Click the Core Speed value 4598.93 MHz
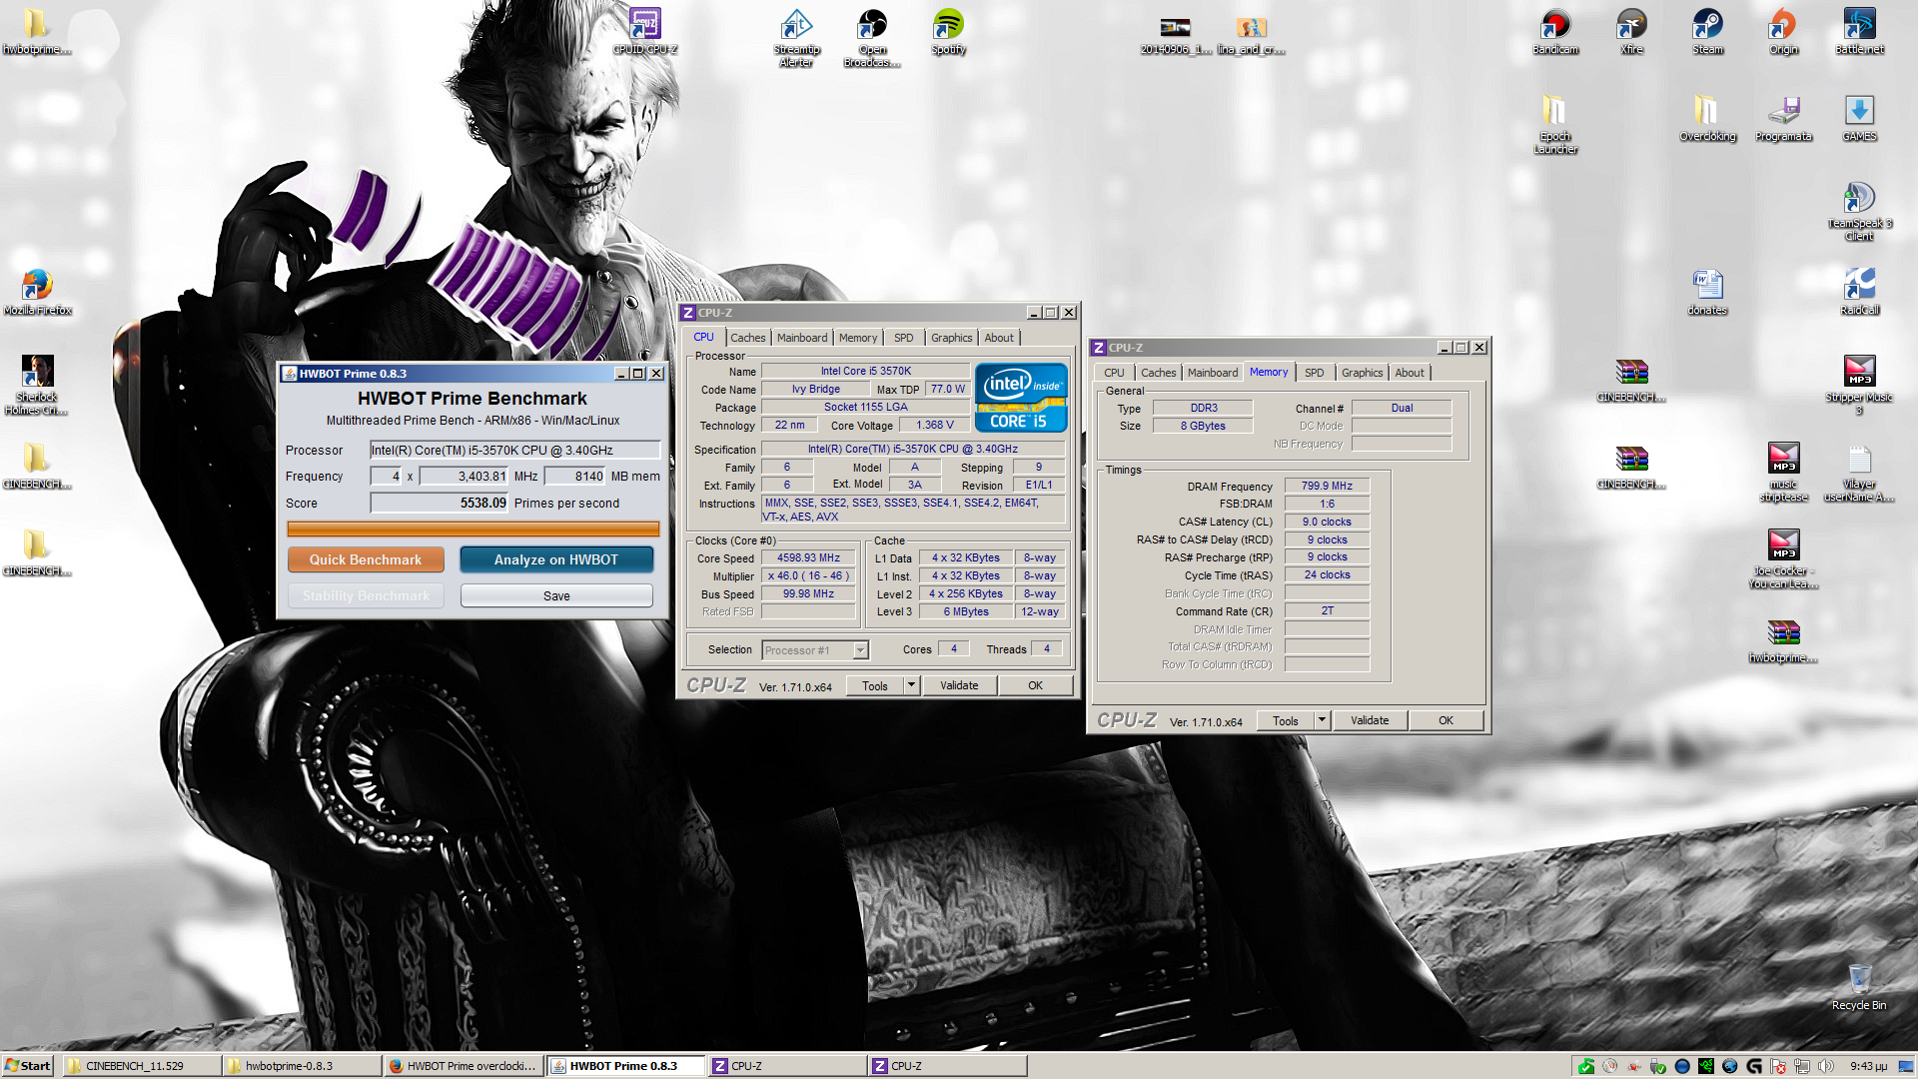1918x1079 pixels. 808,558
